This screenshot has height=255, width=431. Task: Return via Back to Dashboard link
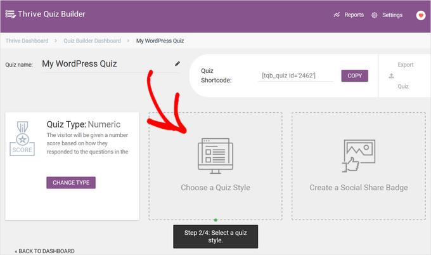pyautogui.click(x=44, y=251)
